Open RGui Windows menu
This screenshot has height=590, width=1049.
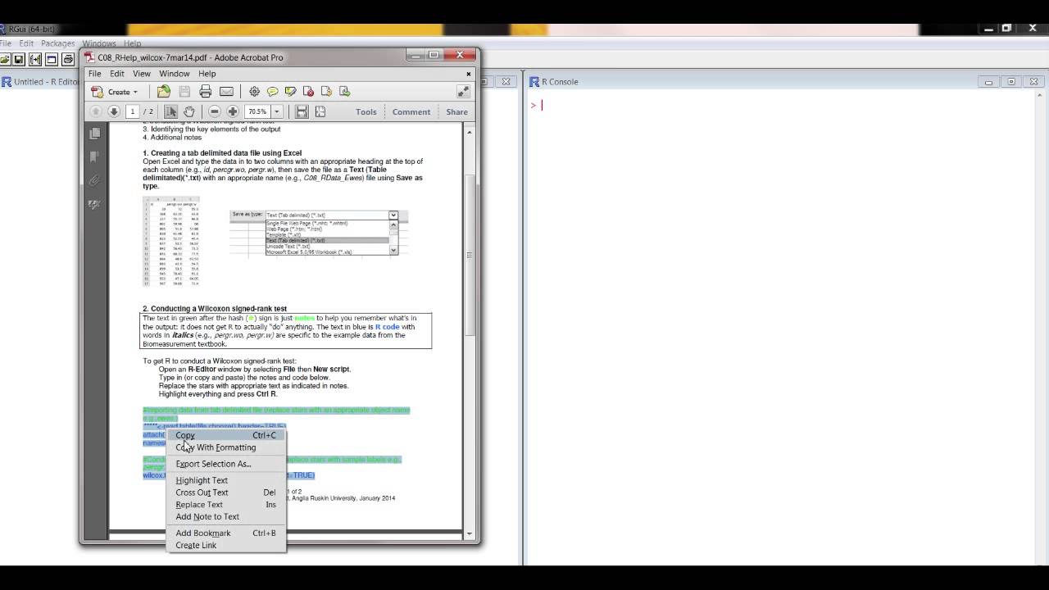tap(99, 43)
